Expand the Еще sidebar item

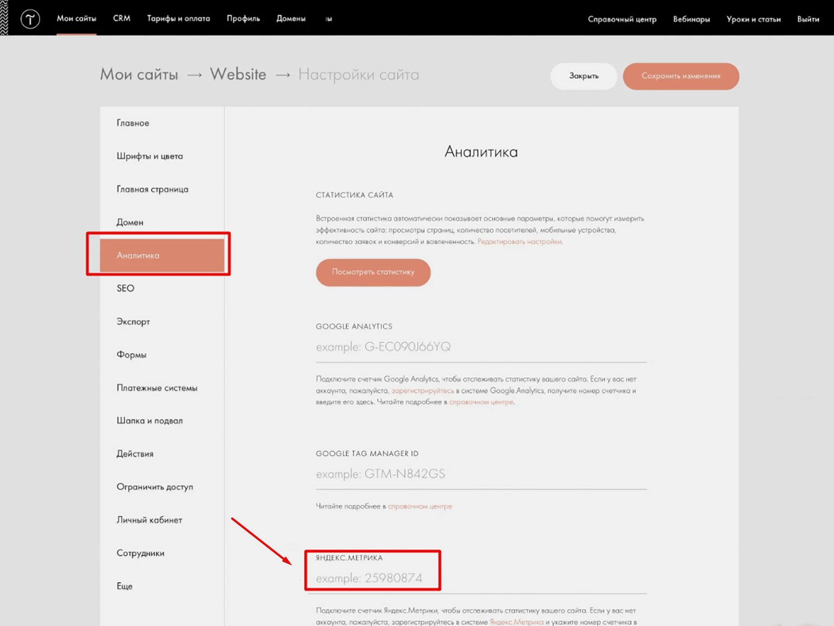click(124, 586)
